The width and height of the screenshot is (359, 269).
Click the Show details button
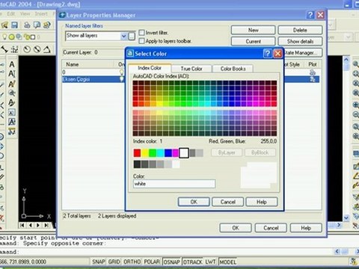[x=300, y=41]
